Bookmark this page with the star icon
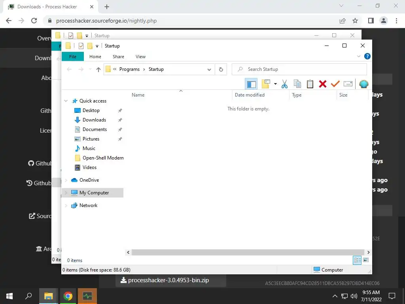405x304 pixels. tap(355, 21)
